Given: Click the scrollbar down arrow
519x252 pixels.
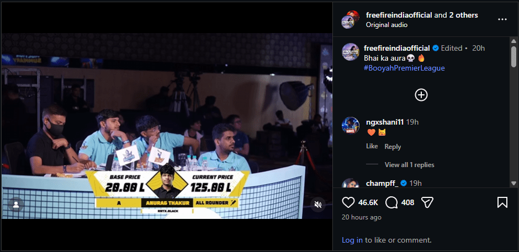Looking at the screenshot, I should [x=513, y=183].
